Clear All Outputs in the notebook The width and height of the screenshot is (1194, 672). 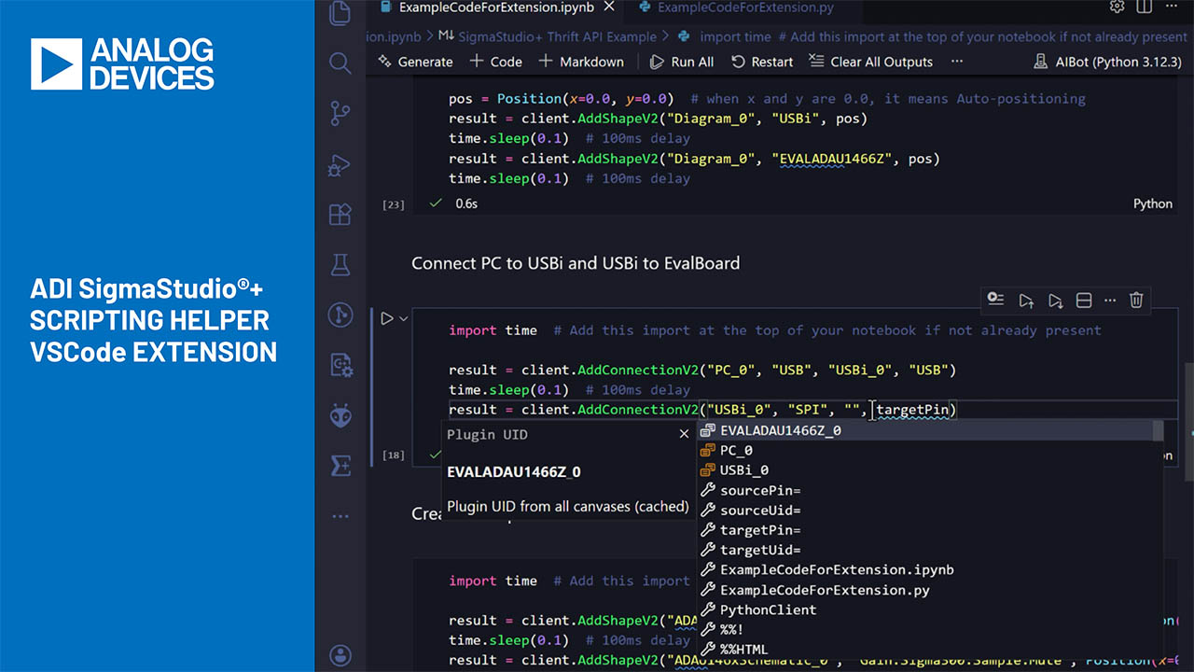(870, 62)
